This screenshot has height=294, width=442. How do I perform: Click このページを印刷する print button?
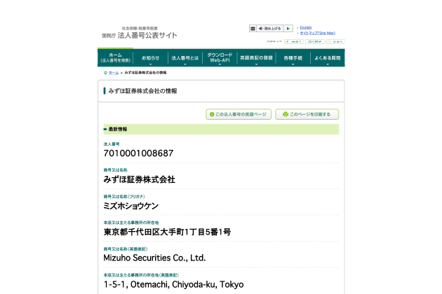click(x=307, y=114)
